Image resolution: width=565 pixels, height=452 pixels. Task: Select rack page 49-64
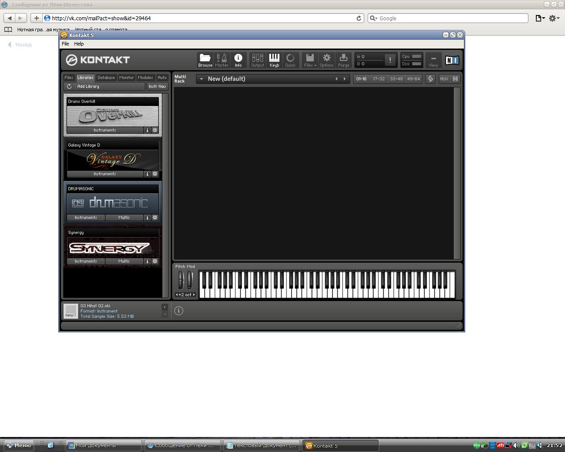[414, 79]
